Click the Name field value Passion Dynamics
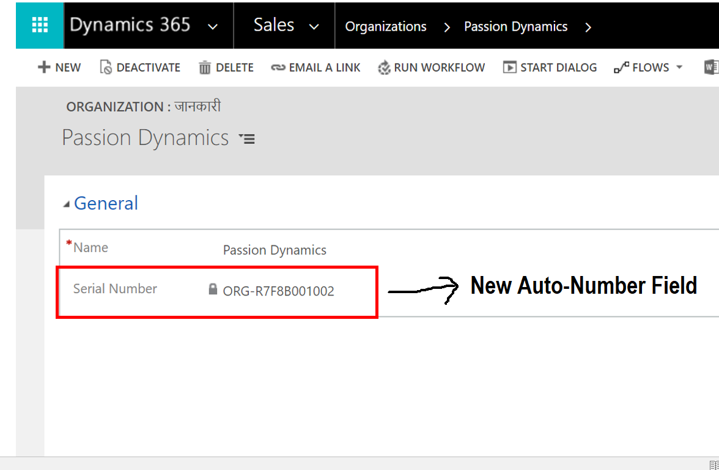This screenshot has height=470, width=719. point(275,250)
